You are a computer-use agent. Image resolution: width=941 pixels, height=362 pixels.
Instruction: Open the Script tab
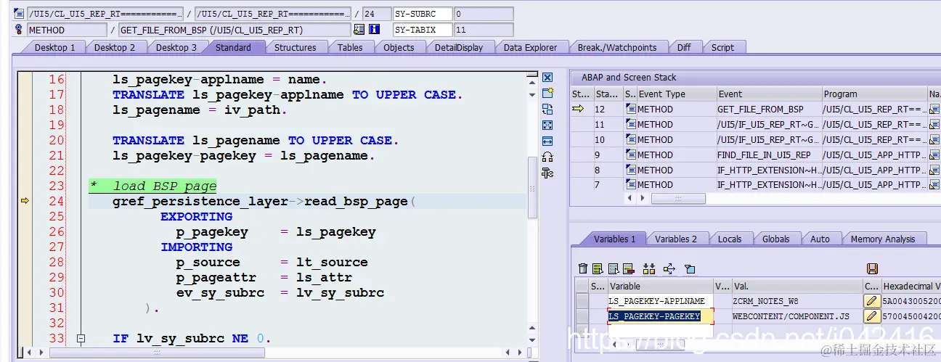pos(722,47)
